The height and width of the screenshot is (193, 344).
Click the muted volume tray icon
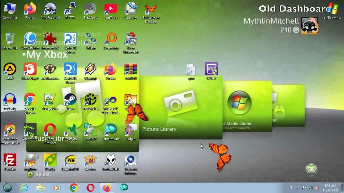(x=317, y=188)
